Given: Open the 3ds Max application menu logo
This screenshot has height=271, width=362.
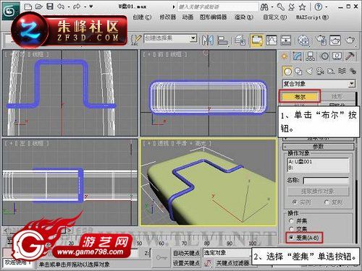Looking at the screenshot, I should [10, 10].
